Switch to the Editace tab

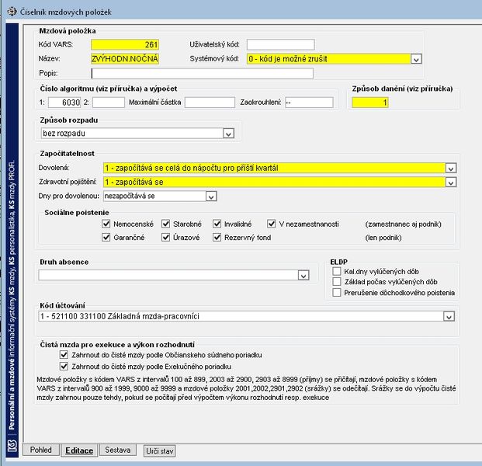(79, 450)
